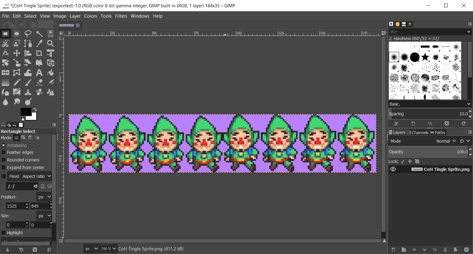The width and height of the screenshot is (473, 254).
Task: Click the black foreground color swatch
Action: pyautogui.click(x=26, y=112)
